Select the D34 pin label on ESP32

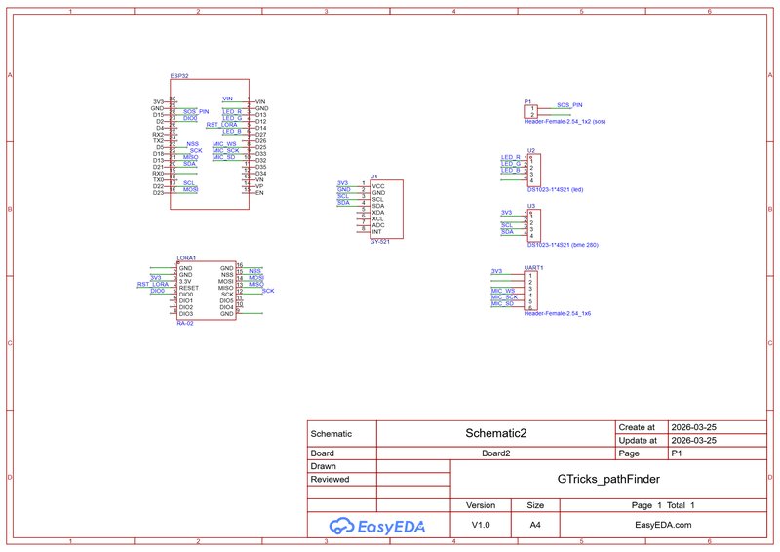coord(260,174)
